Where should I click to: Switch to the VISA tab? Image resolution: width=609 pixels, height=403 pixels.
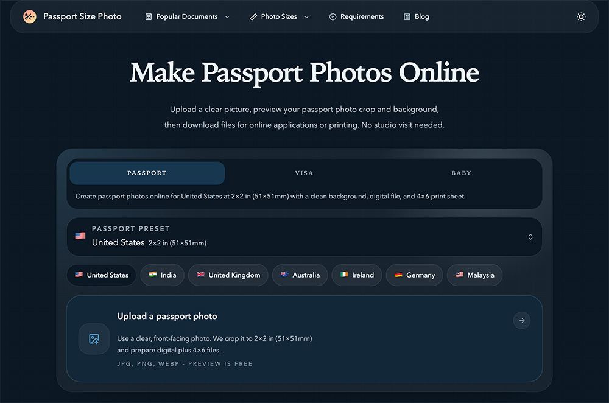304,173
